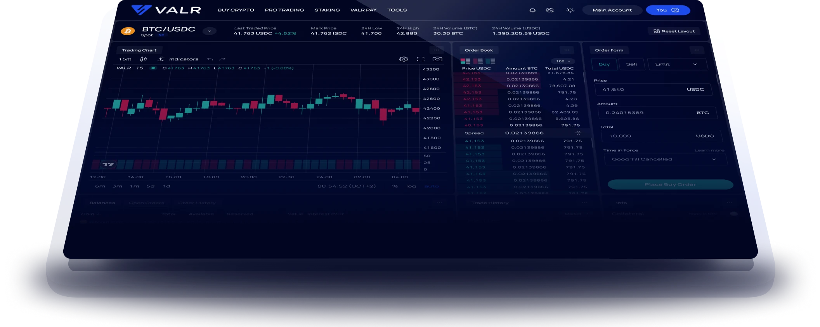Take chart snapshot with camera icon
The image size is (820, 327).
437,59
